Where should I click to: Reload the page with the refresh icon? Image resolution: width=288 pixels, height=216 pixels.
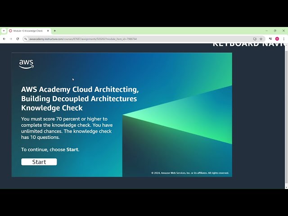(x=18, y=39)
